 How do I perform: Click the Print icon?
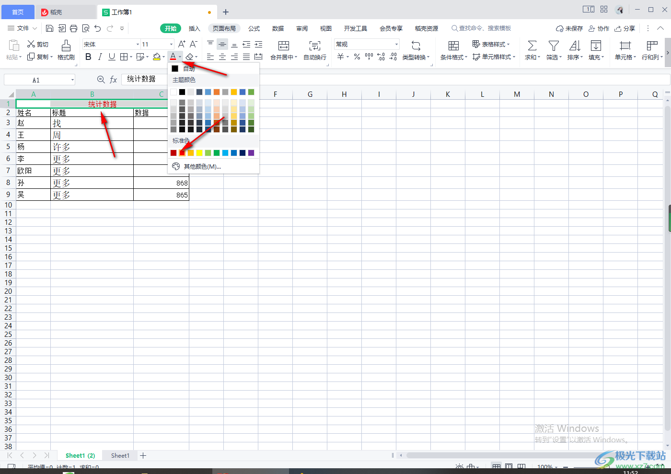[x=73, y=29]
